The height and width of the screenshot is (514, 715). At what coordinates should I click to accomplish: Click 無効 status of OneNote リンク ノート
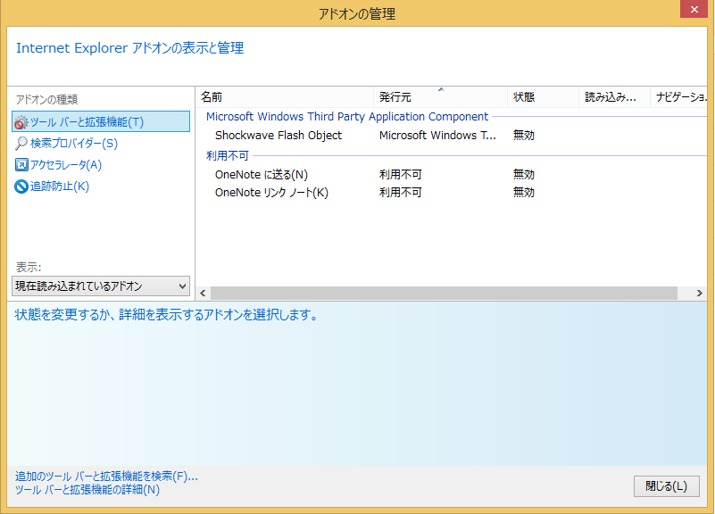click(x=523, y=193)
